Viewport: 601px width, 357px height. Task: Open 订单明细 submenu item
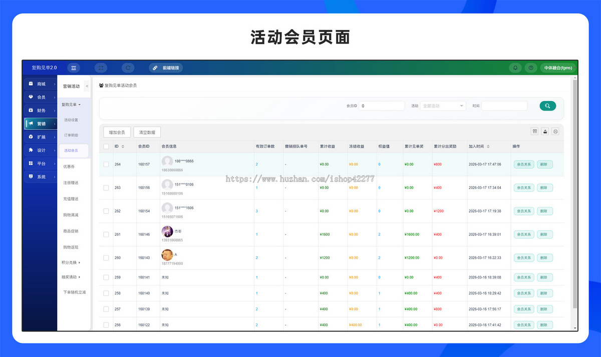(71, 135)
